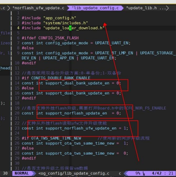The width and height of the screenshot is (176, 177).
Task: Click '#if OTA_TWS_SAME_TIME_NEW' line
Action: (x=51, y=138)
